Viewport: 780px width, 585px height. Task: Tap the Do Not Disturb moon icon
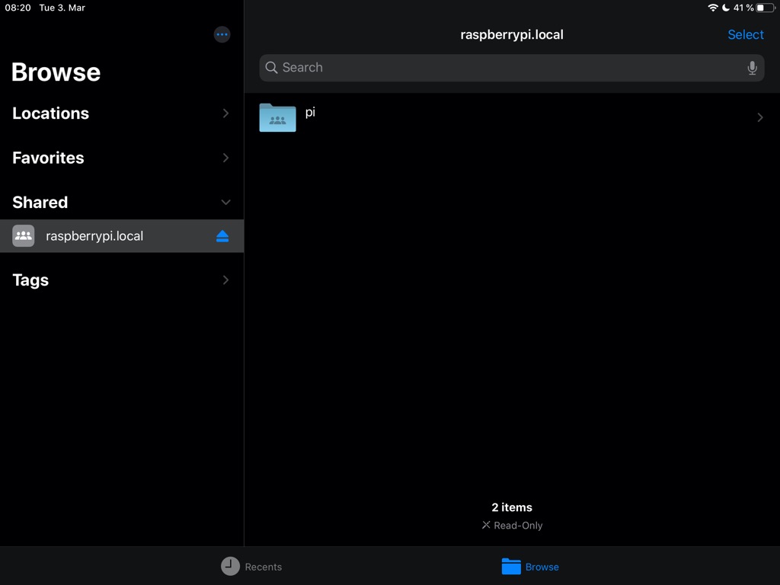(726, 8)
